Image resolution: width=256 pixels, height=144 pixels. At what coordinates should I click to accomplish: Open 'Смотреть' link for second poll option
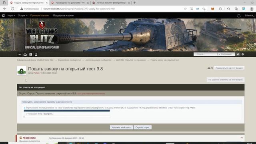(x=48, y=114)
